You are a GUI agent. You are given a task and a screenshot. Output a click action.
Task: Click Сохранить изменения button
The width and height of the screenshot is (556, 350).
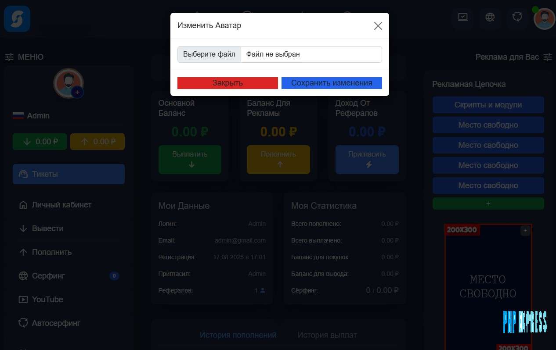332,83
